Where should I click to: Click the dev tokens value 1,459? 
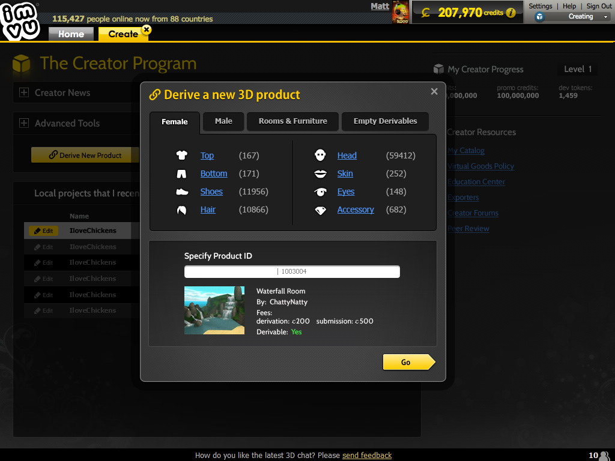pos(568,95)
